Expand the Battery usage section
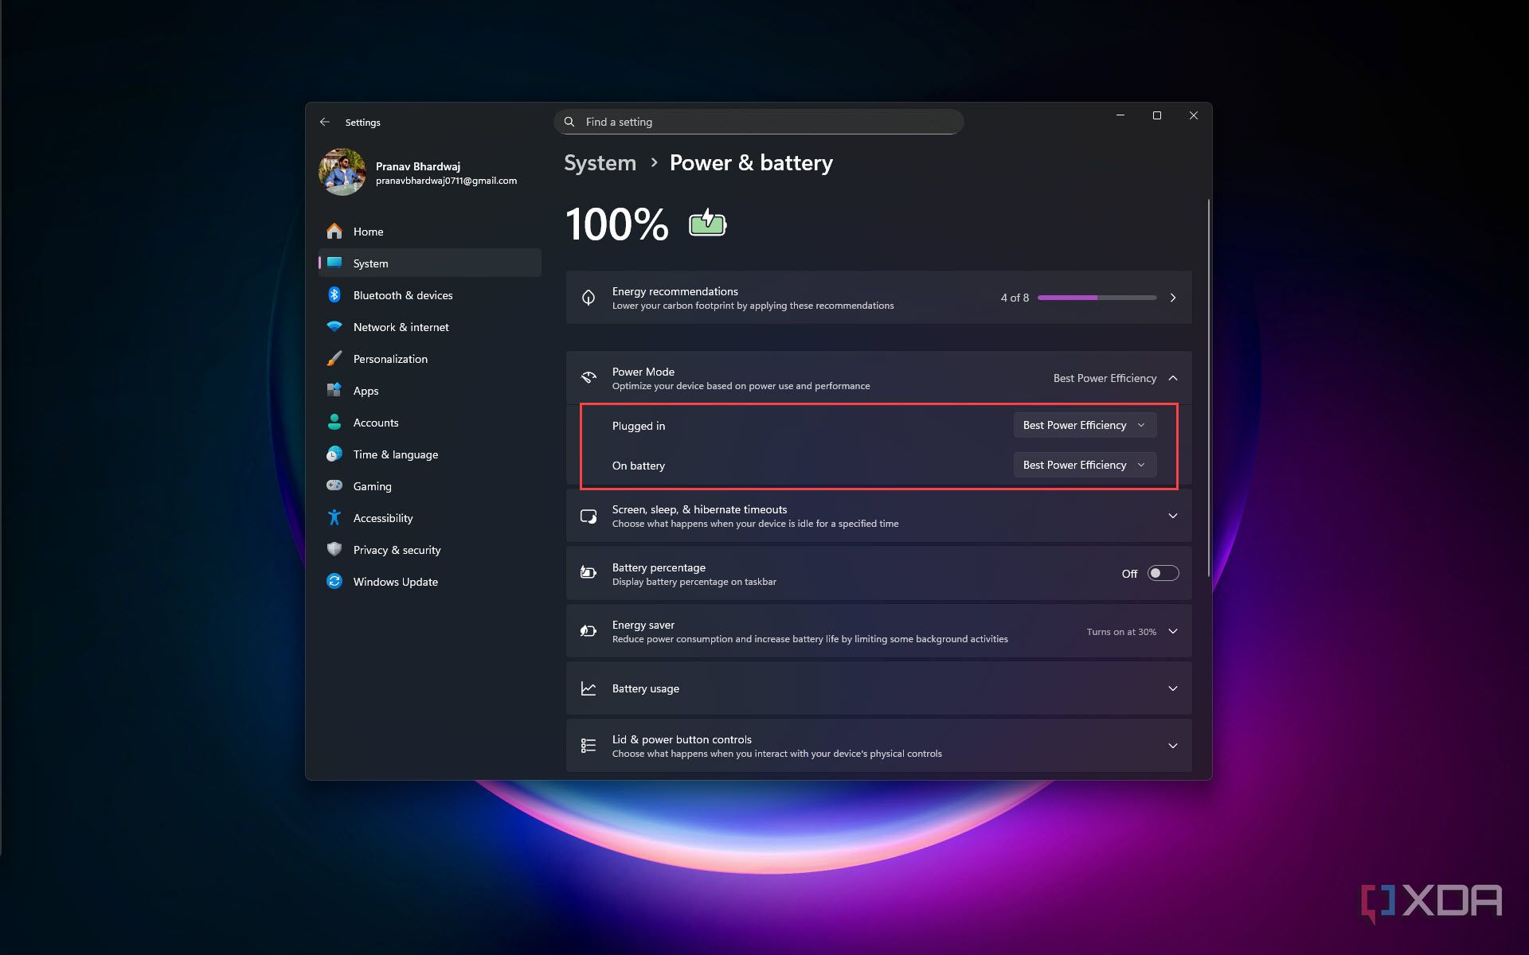 [x=1172, y=688]
